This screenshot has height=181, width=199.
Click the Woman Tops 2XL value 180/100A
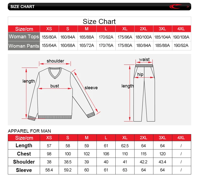point(144,37)
